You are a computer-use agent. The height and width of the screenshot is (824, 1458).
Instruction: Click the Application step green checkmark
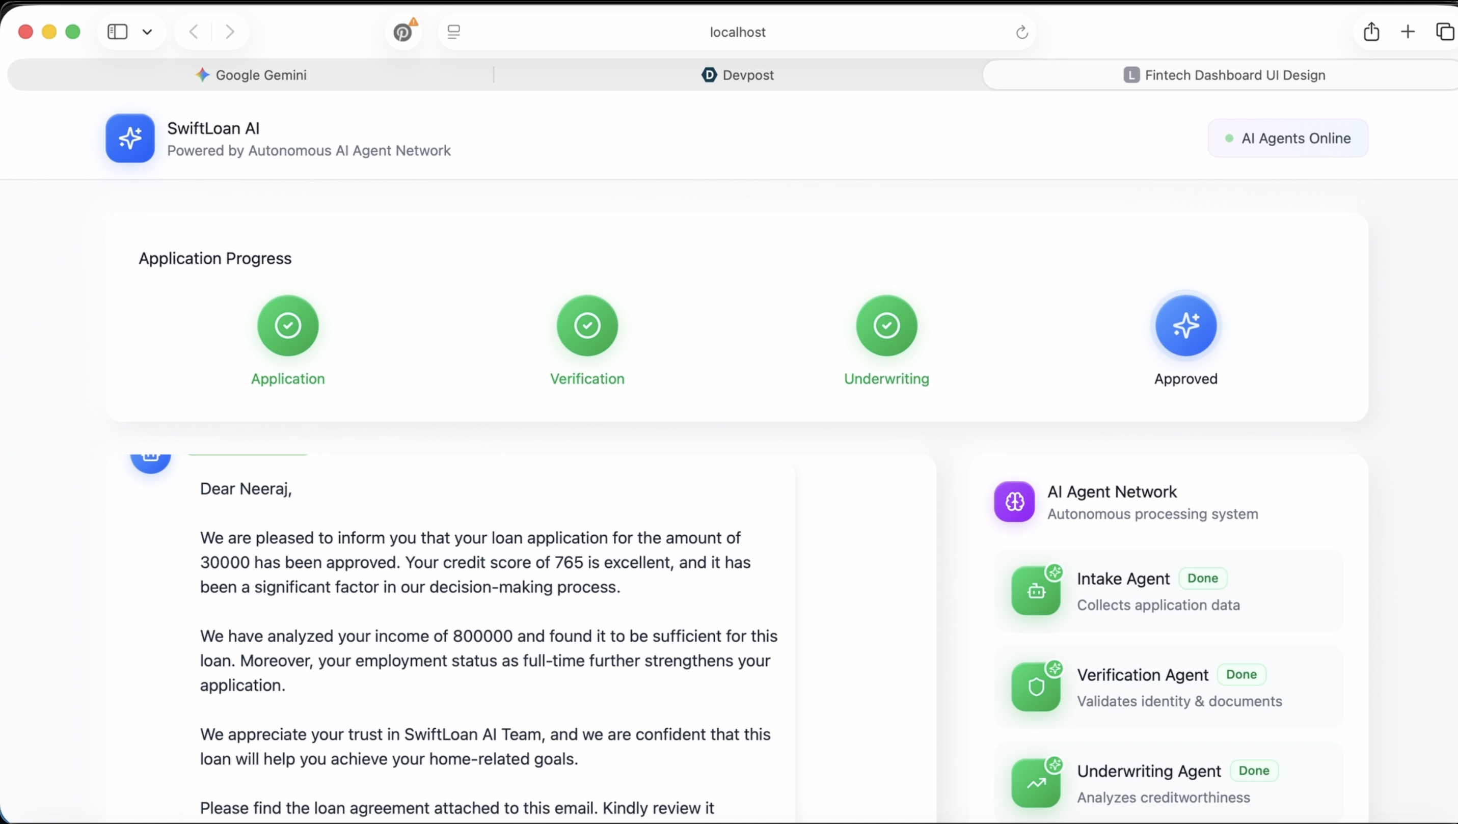[x=287, y=325]
